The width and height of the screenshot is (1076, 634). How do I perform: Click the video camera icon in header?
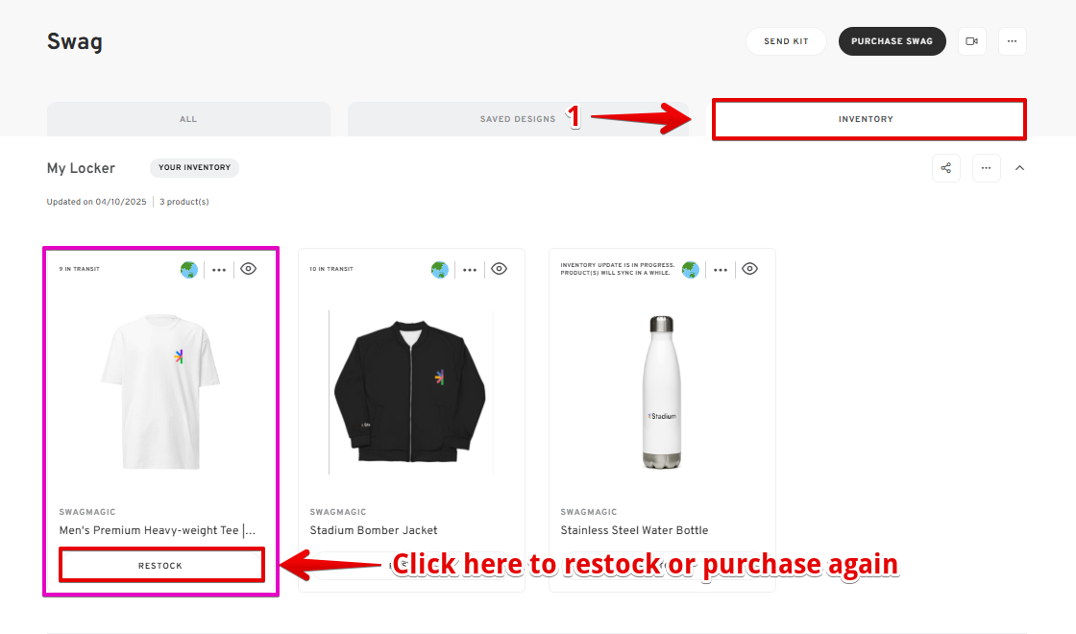point(971,41)
